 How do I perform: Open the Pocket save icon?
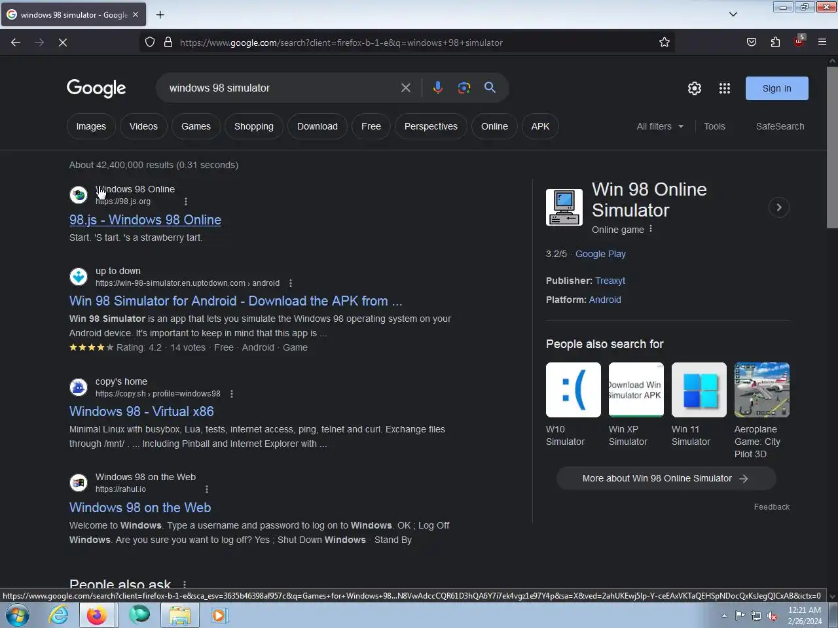(x=752, y=43)
